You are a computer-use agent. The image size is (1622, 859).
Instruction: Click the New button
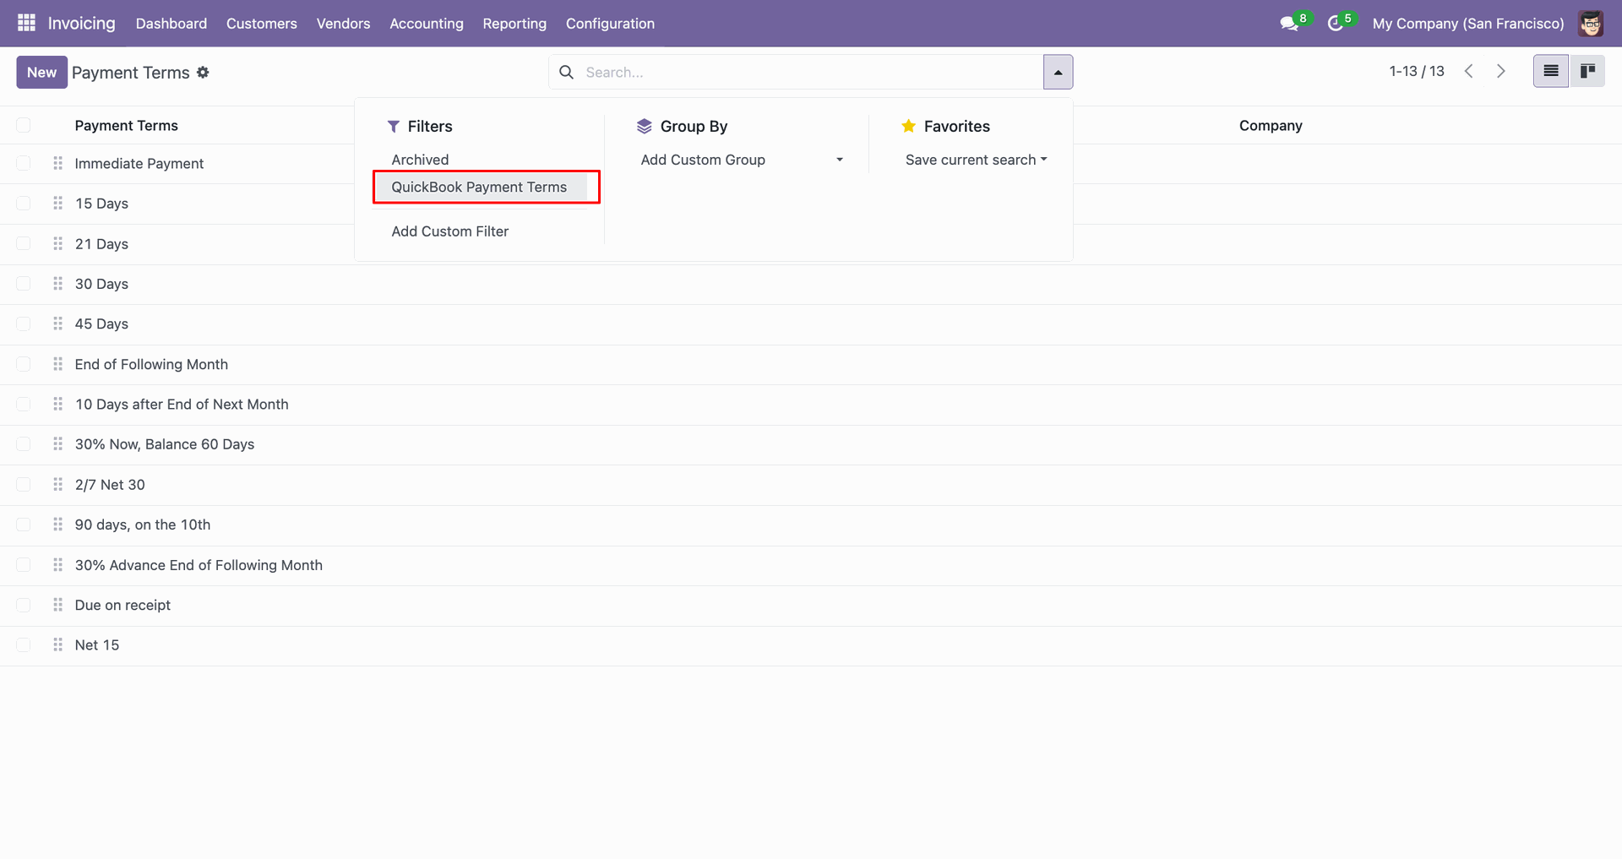click(41, 73)
